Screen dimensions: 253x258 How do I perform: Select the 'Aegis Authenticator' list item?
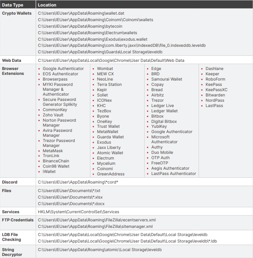[x=170, y=168]
